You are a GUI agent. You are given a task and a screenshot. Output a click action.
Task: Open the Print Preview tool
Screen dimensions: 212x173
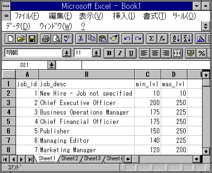tap(57, 39)
